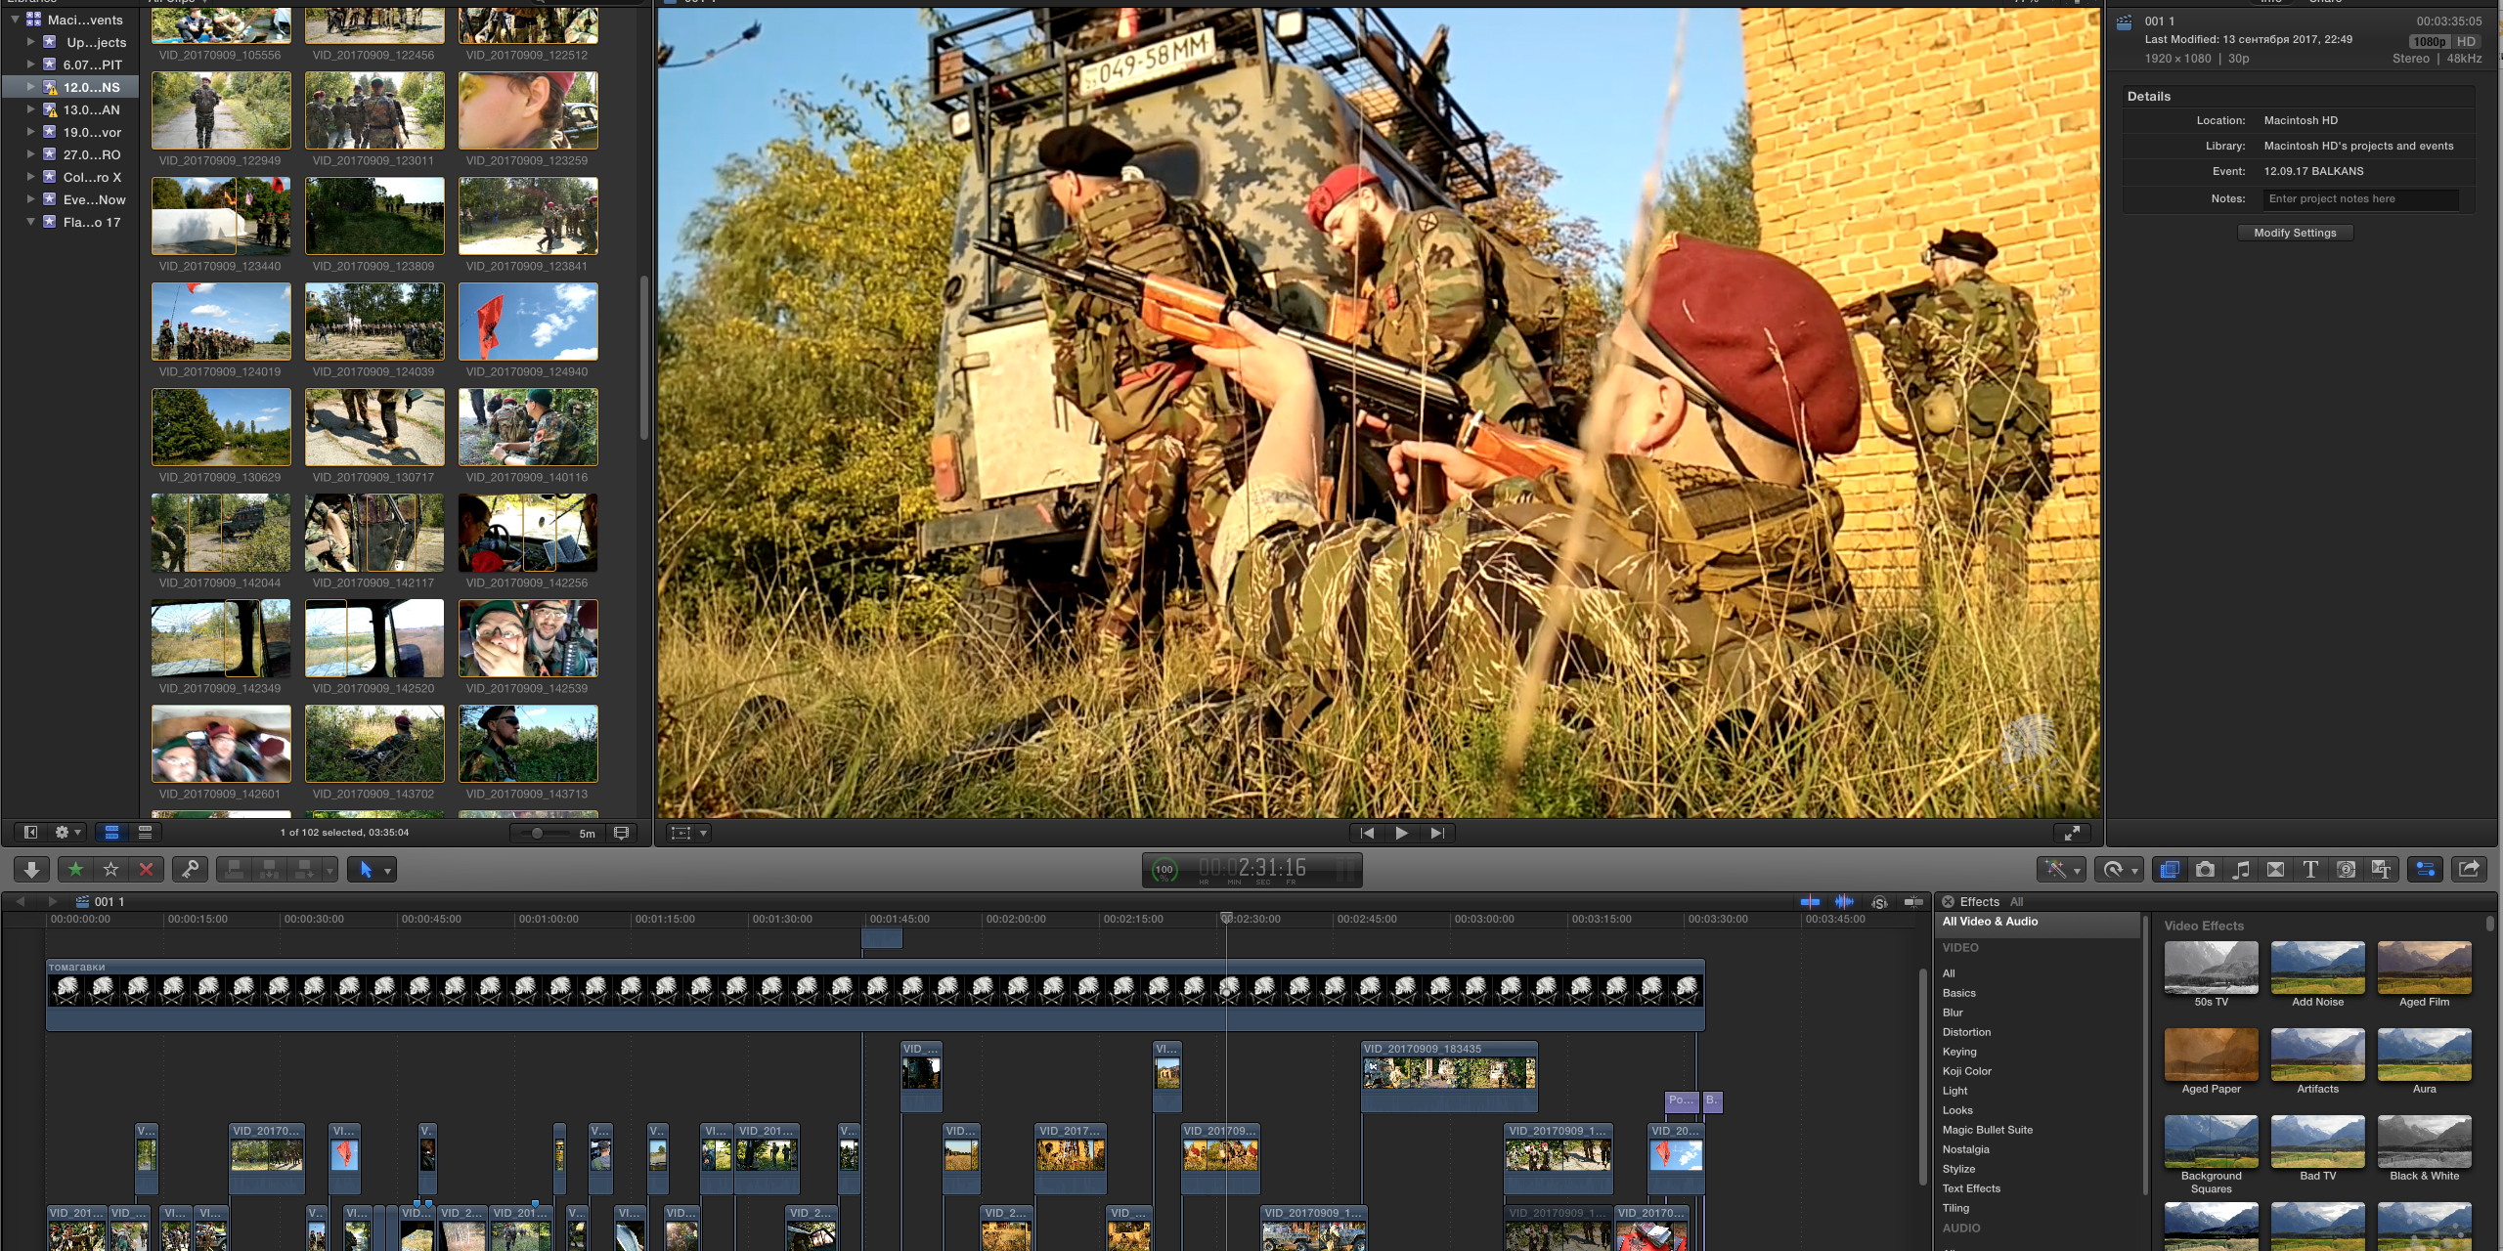
Task: Click the Insert clip edit icon
Action: tap(270, 869)
